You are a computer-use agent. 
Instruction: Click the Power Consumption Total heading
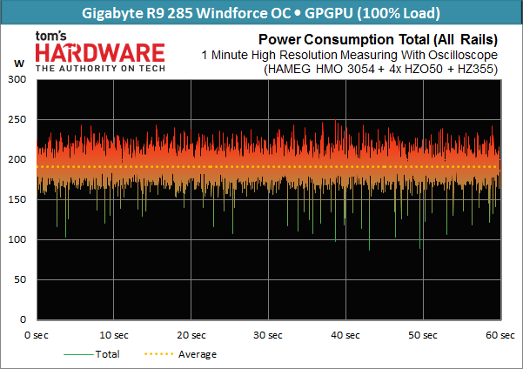[x=378, y=40]
